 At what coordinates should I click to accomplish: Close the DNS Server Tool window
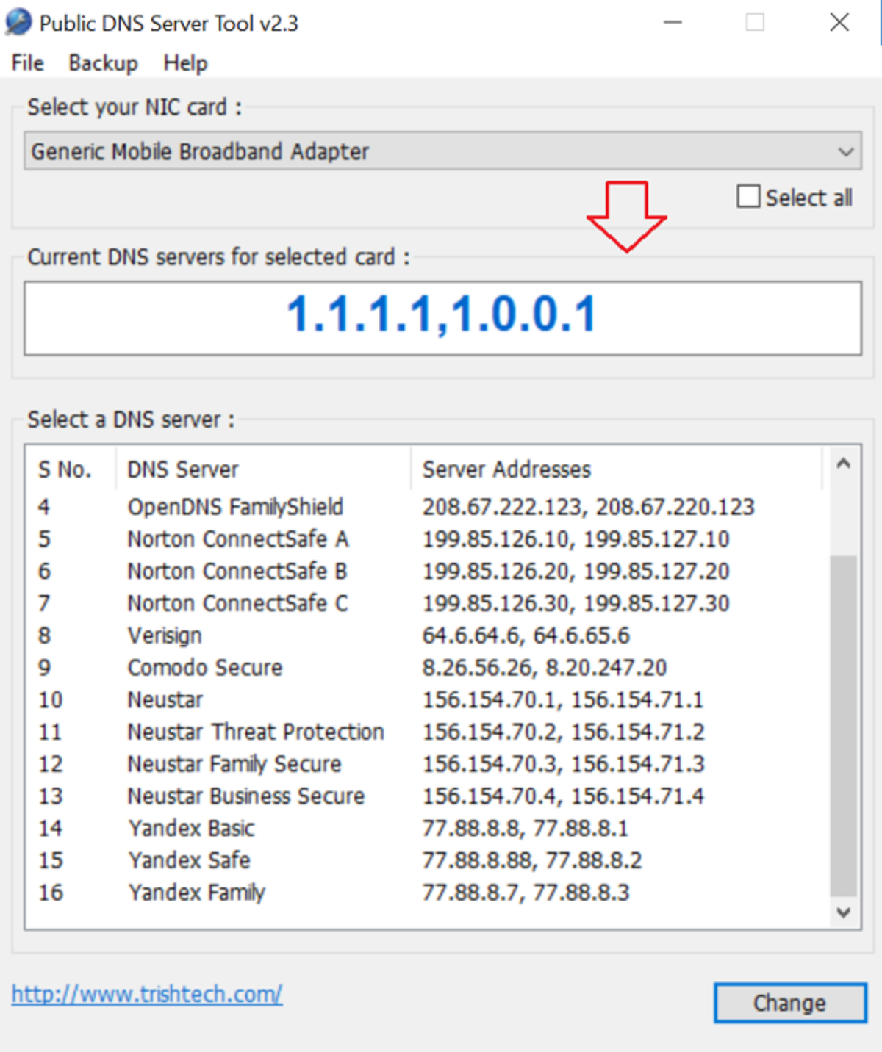839,23
